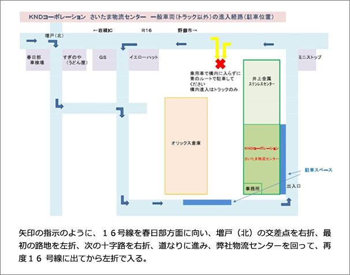
Task: Click the 'オリックス倉庫' warehouse label
Action: coord(186,143)
